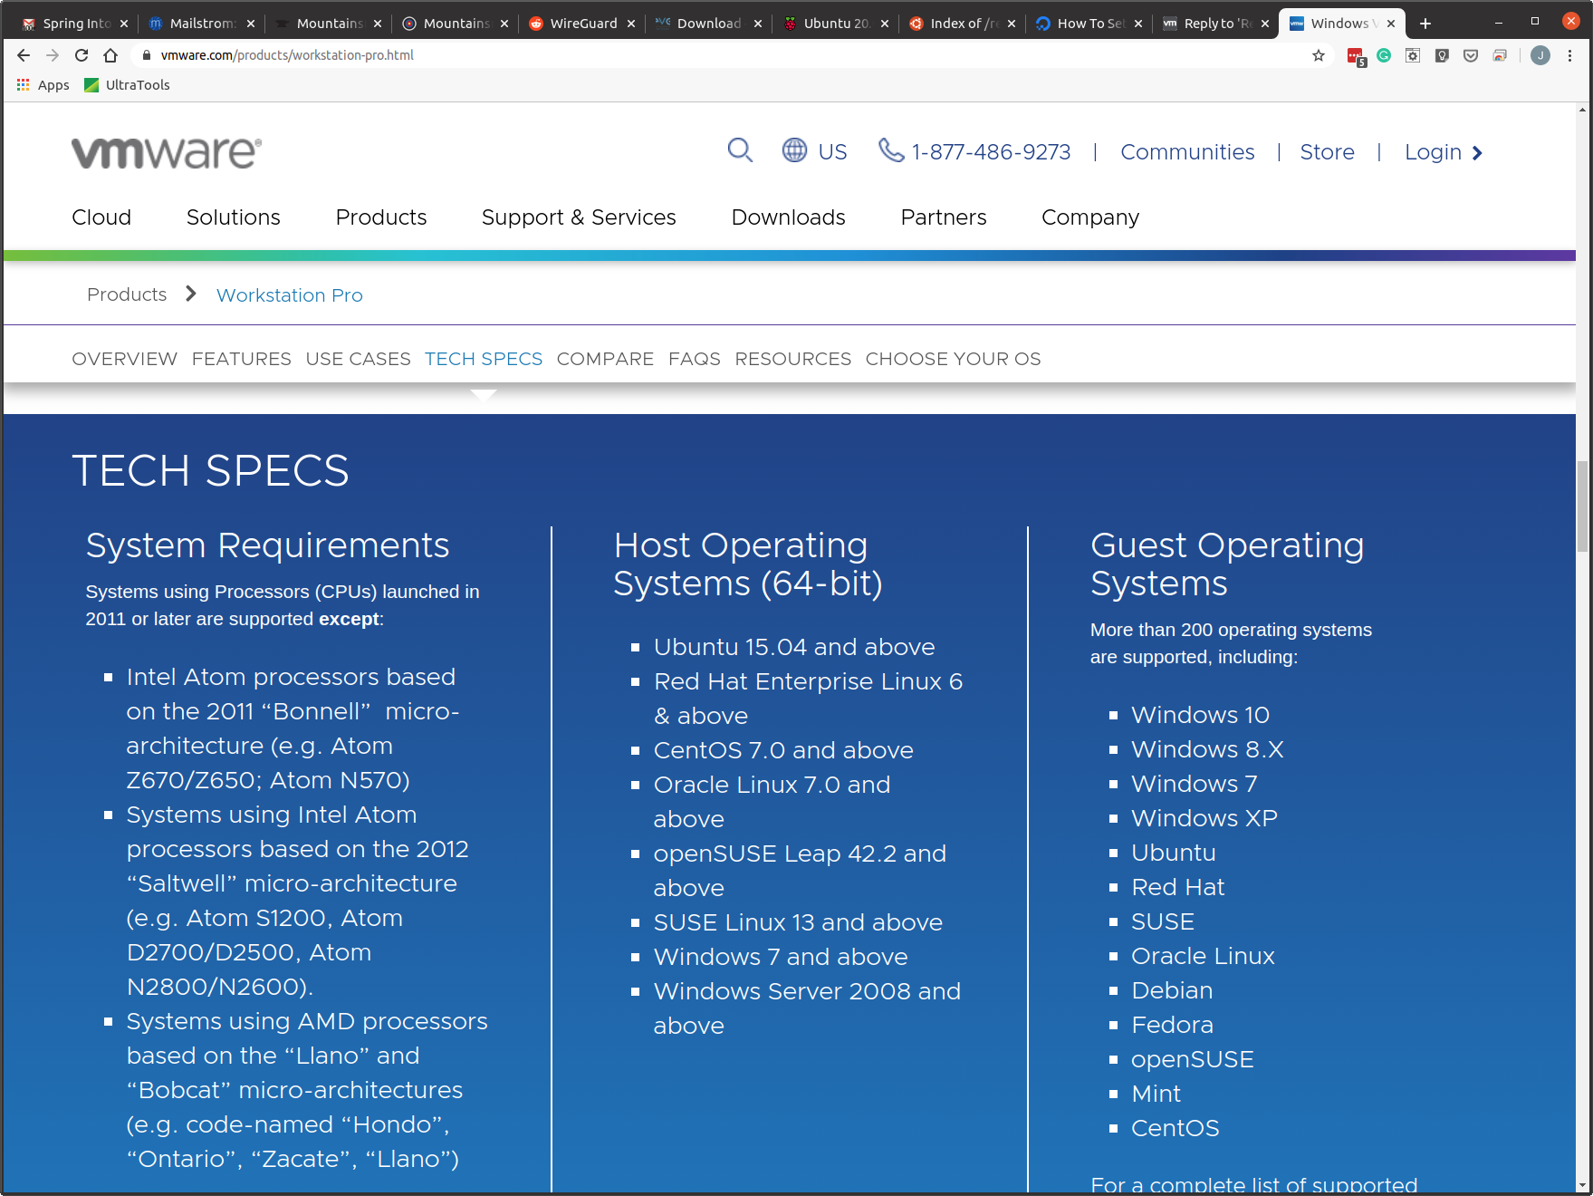Open the J profile avatar
The height and width of the screenshot is (1196, 1593).
[1540, 55]
